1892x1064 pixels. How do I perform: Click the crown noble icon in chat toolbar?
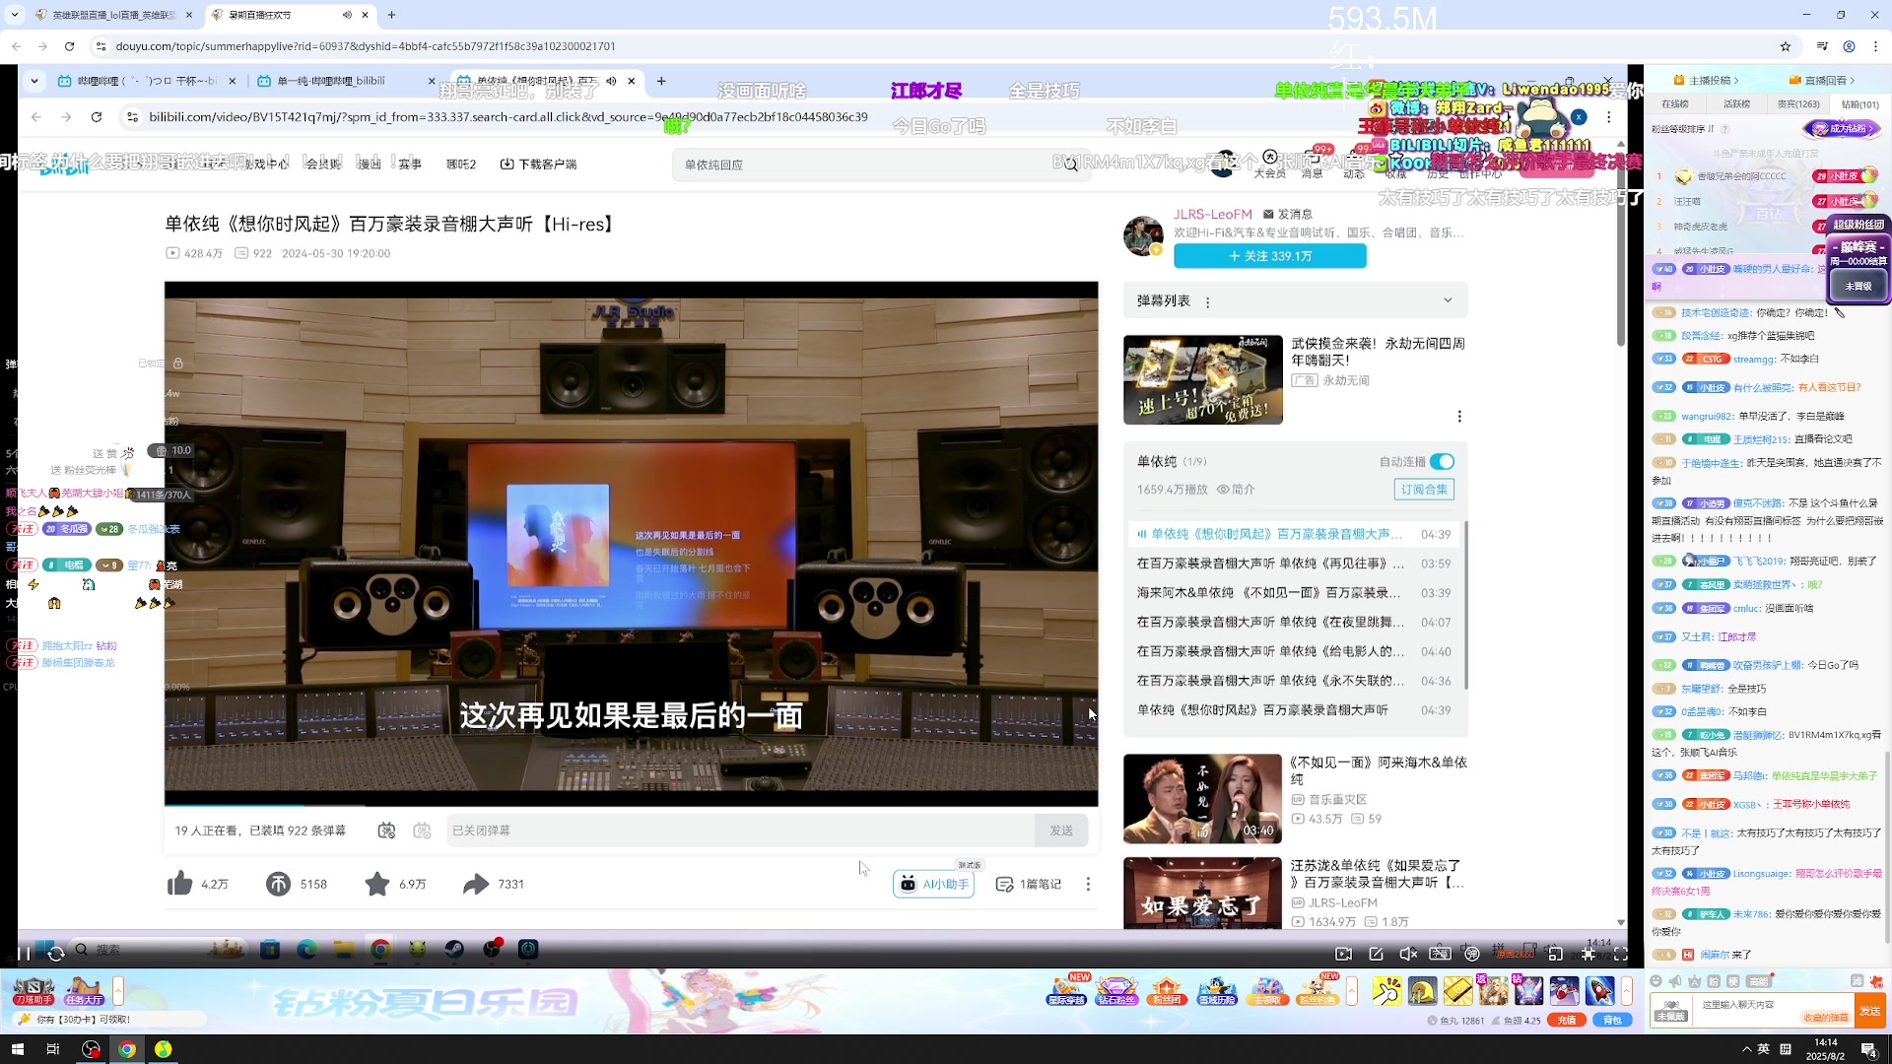pos(1695,981)
